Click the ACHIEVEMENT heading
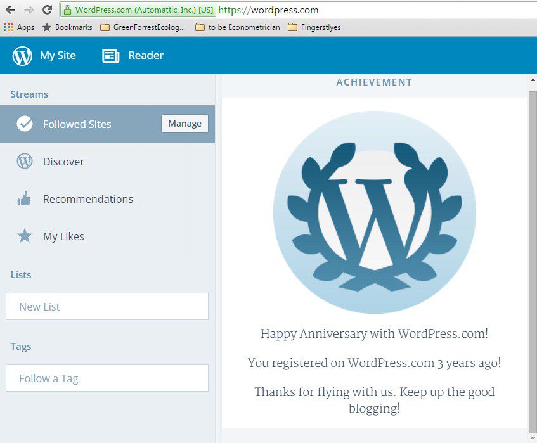 [374, 82]
